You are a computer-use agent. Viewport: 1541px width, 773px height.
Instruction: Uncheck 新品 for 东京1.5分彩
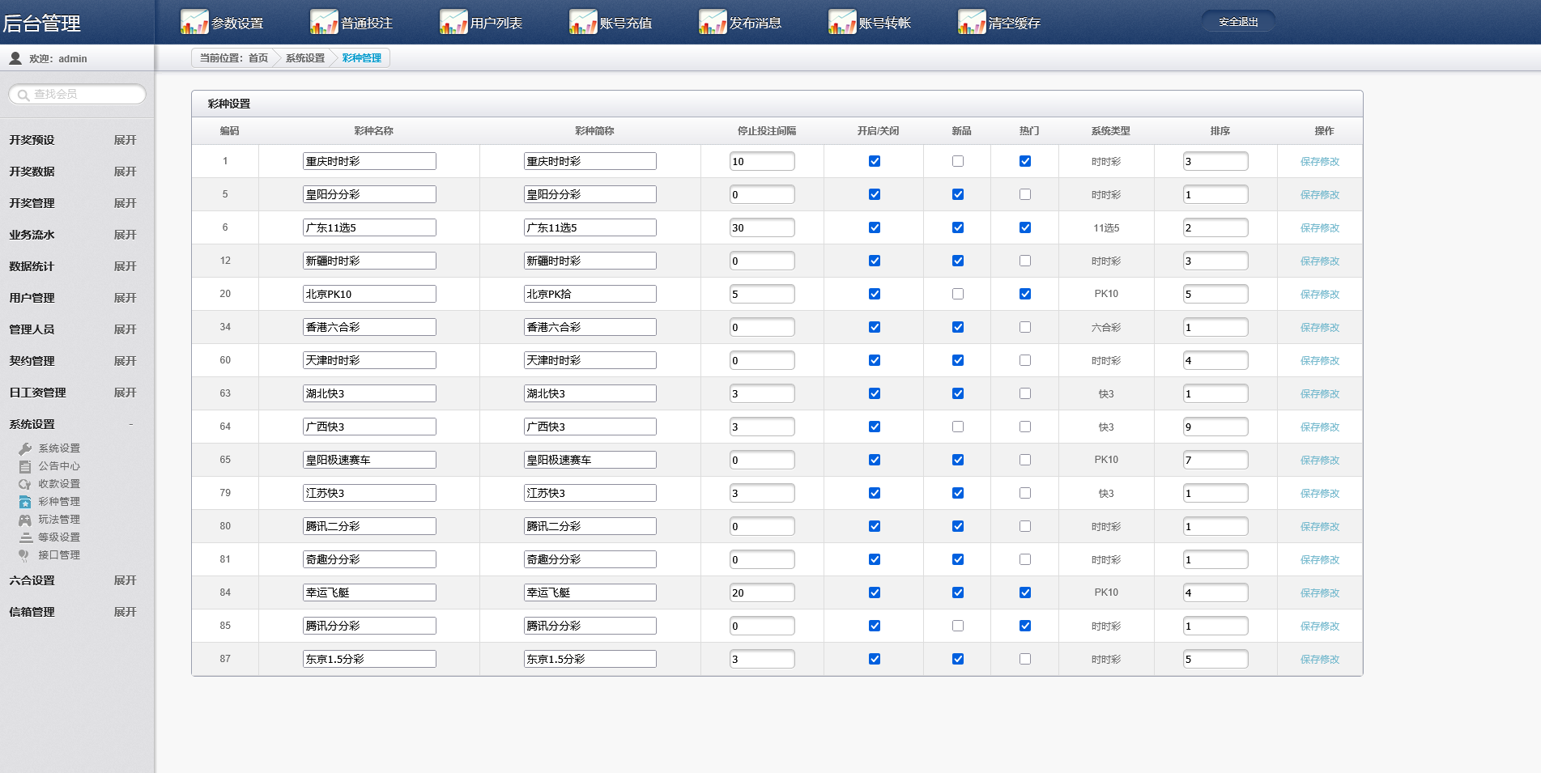(958, 659)
